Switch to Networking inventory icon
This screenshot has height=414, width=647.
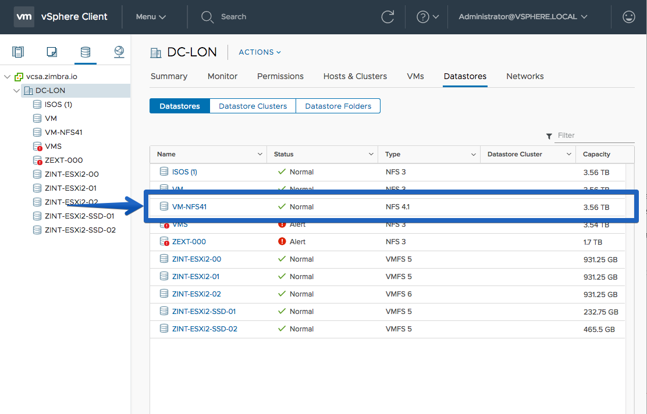coord(119,52)
